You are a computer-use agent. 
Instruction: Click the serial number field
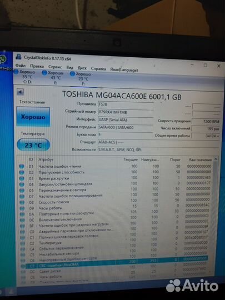click(x=126, y=112)
